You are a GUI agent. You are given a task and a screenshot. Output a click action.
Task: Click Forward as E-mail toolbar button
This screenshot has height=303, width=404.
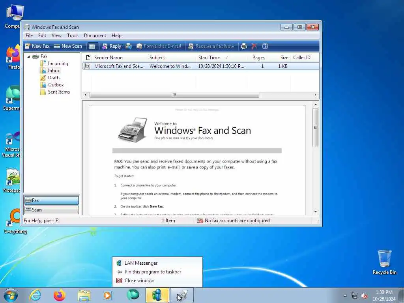[159, 46]
